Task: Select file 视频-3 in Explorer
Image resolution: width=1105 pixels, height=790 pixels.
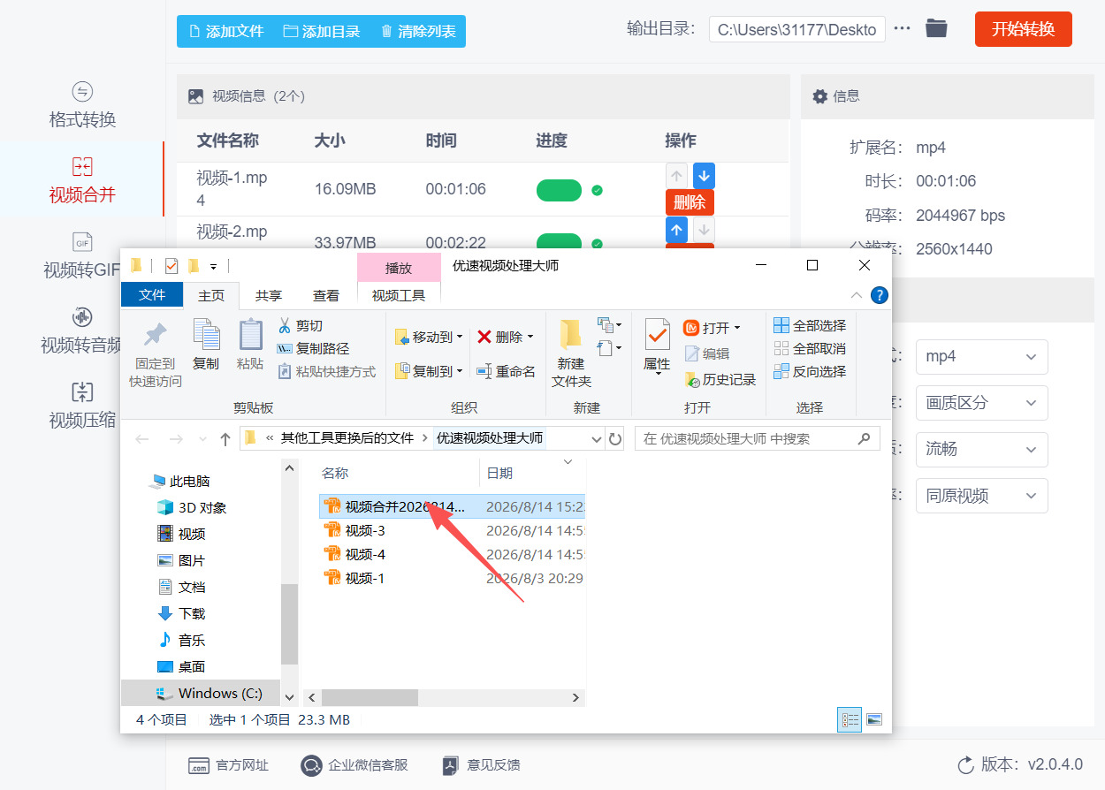Action: pyautogui.click(x=364, y=530)
